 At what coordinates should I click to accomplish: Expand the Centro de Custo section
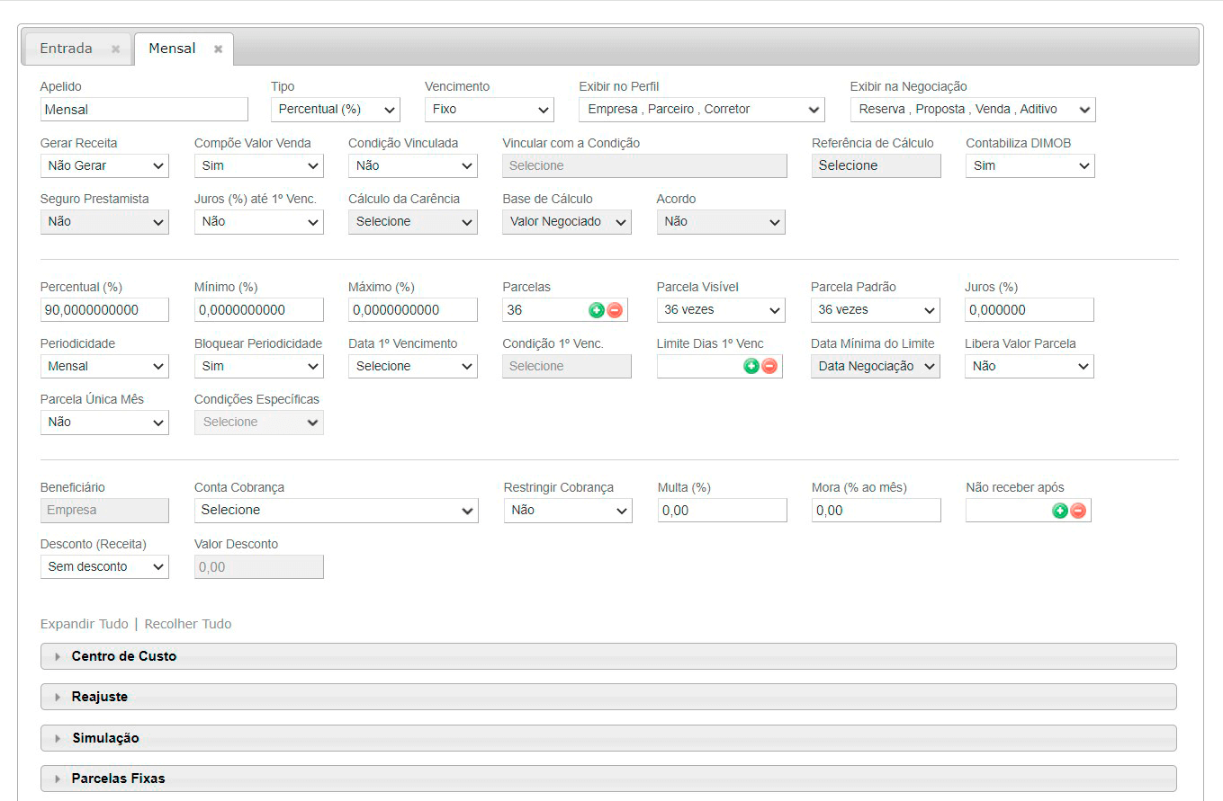pos(124,656)
